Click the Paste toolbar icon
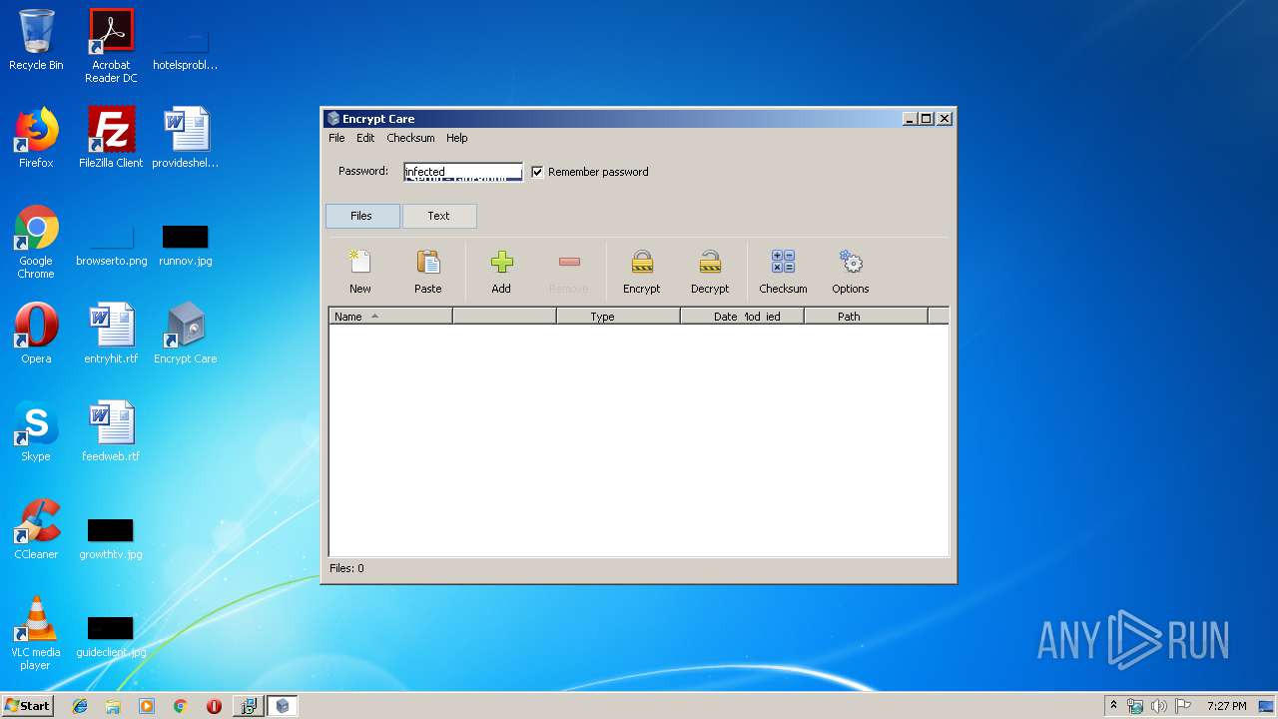This screenshot has height=719, width=1278. [x=427, y=272]
